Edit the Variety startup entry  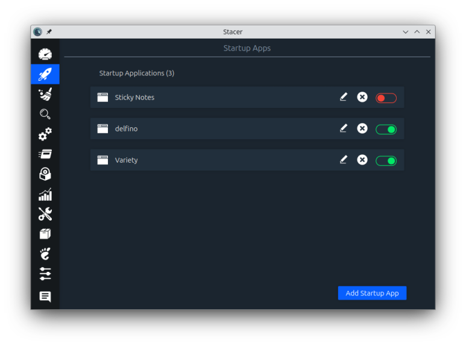343,160
